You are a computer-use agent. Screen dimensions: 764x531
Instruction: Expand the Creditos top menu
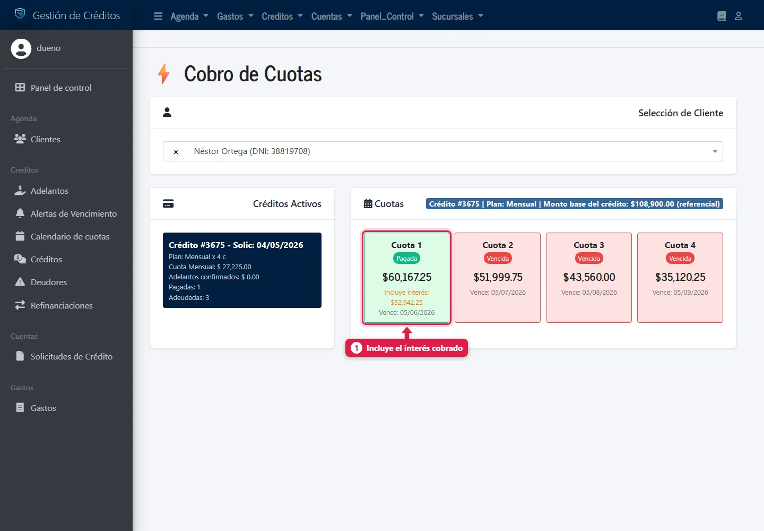point(282,16)
